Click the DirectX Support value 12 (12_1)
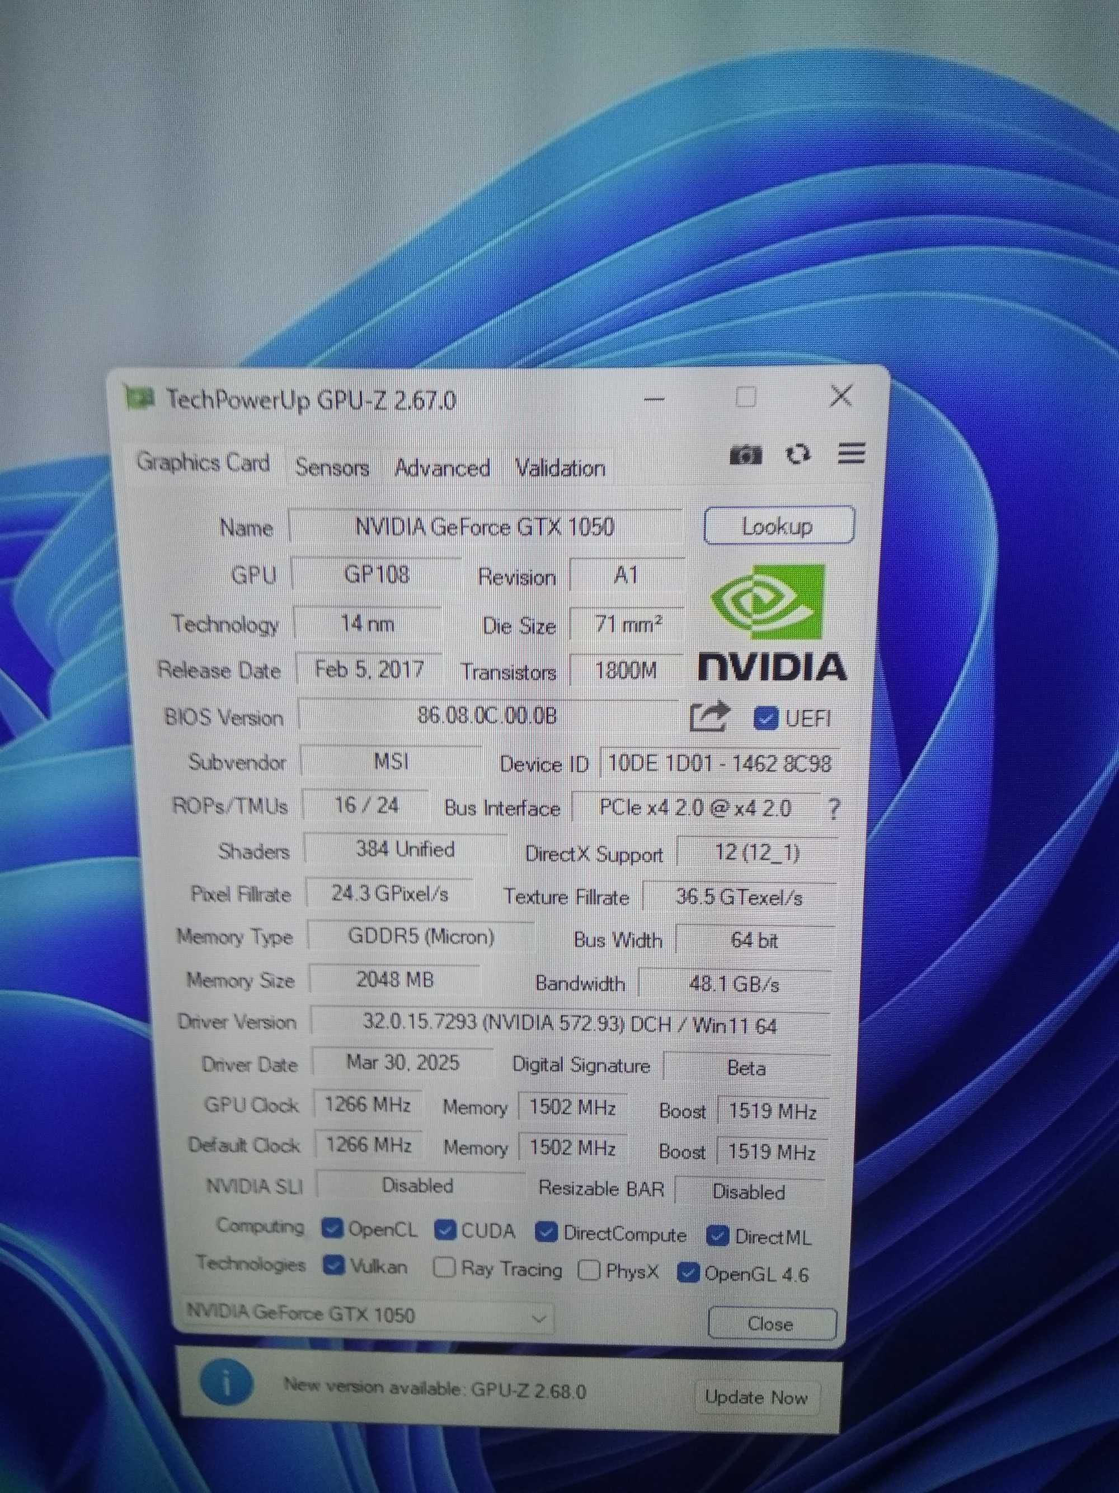This screenshot has height=1493, width=1119. click(758, 853)
